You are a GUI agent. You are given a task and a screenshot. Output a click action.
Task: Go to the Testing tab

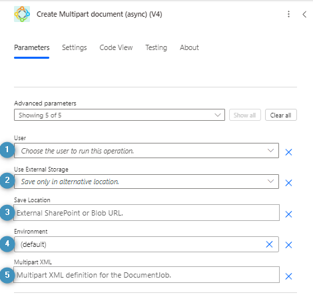coord(156,47)
